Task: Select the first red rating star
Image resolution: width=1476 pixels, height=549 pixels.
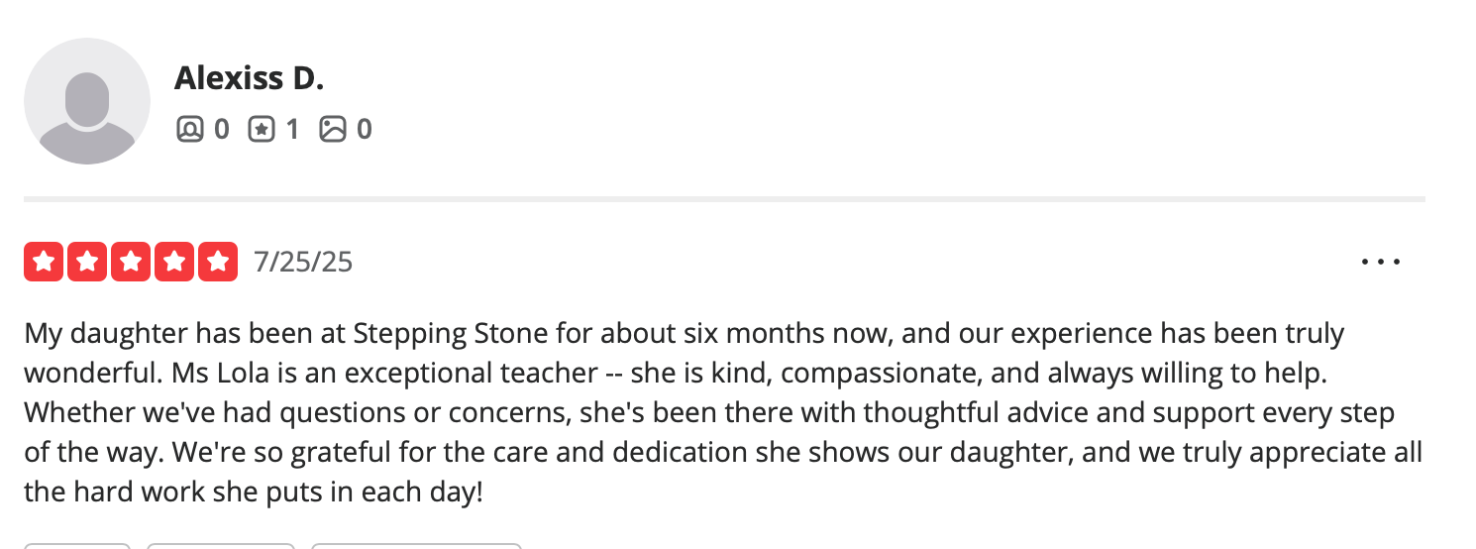Action: 44,262
